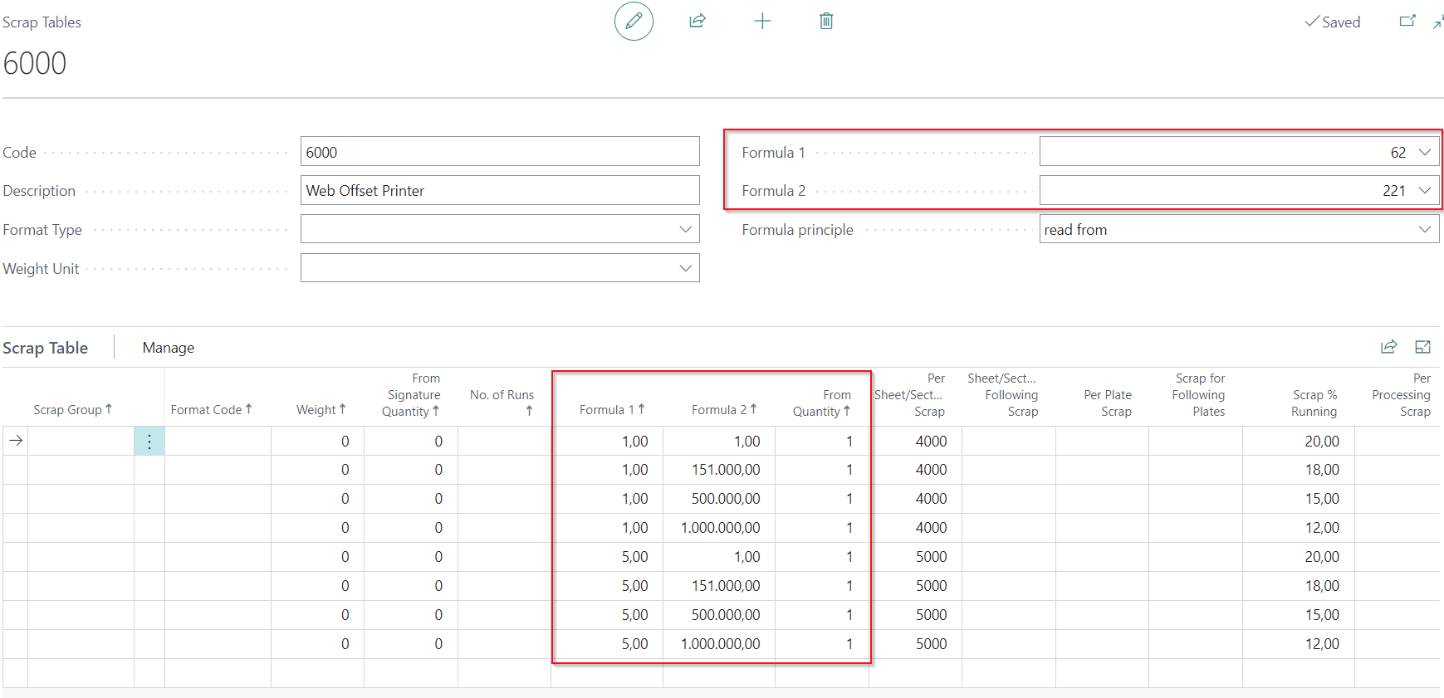Open the Formula principle dropdown
Image resolution: width=1444 pixels, height=698 pixels.
click(1425, 229)
